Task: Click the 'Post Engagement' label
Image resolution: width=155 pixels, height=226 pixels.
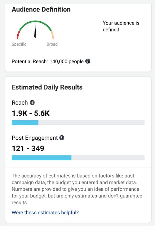Action: pos(35,138)
